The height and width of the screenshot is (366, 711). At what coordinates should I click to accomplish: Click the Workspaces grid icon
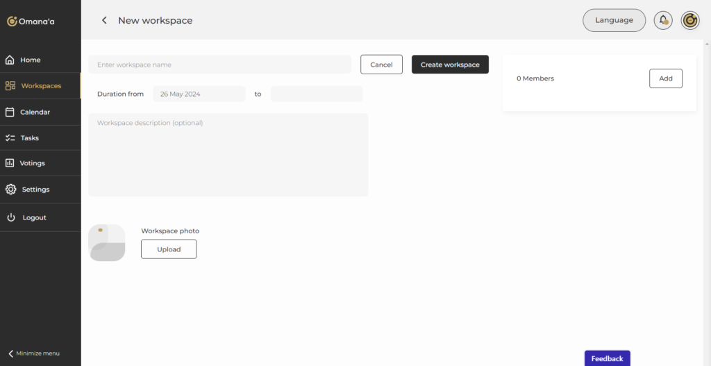tap(10, 86)
